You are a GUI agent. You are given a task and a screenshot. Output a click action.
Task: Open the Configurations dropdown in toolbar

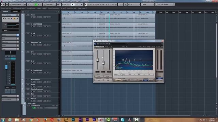click(x=18, y=4)
